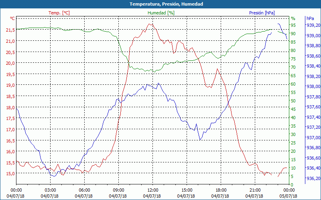Screen dimensions: 321x200
Task: Click humidity axis value 80
Action: tap(293, 50)
